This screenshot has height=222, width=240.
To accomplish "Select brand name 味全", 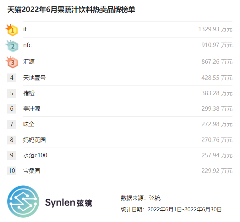I will pyautogui.click(x=29, y=124).
